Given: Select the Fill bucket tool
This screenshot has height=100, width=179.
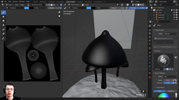Looking at the screenshot, I should [x=3, y=29].
